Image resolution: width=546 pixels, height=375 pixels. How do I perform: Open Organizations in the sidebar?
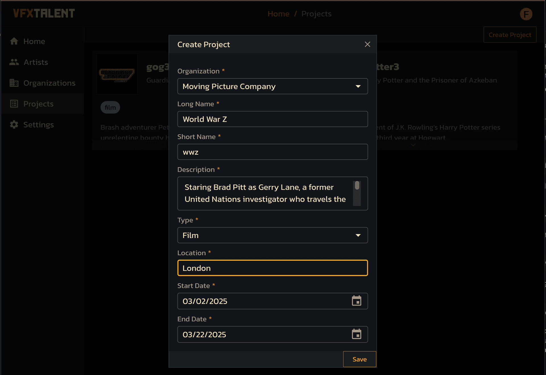coord(42,83)
